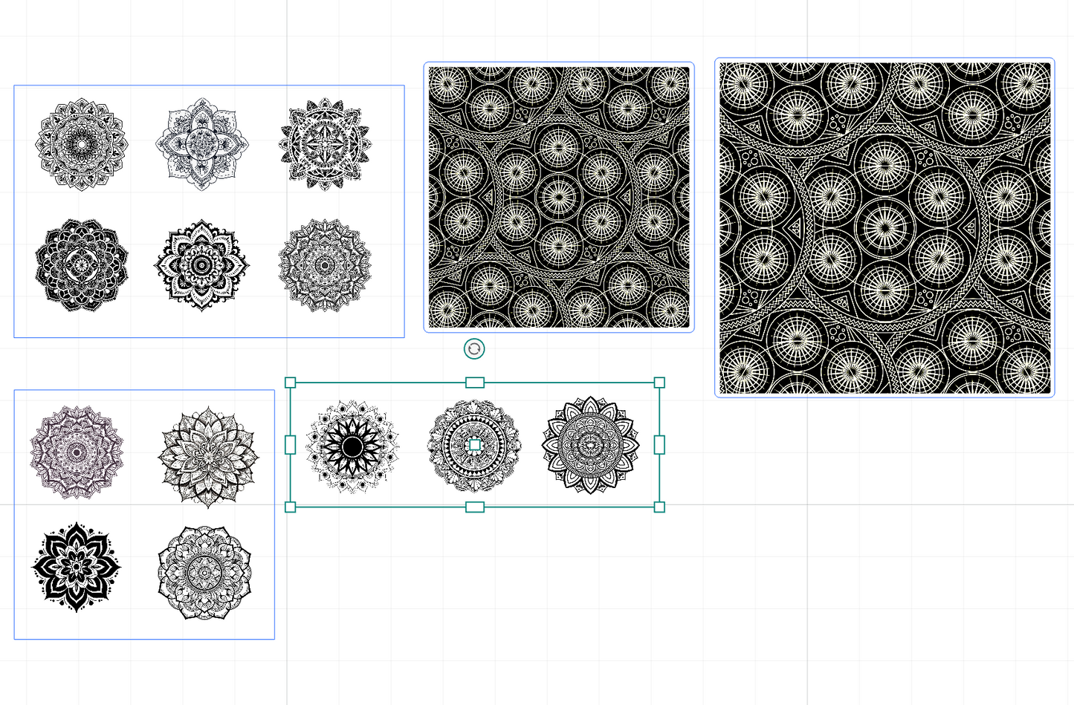Select the layered lotus-petal mandala in four-mandala group
This screenshot has height=705, width=1074.
click(208, 455)
